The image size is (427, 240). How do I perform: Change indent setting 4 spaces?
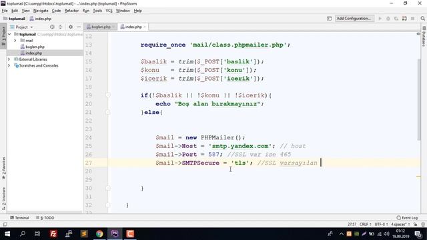pos(400,225)
